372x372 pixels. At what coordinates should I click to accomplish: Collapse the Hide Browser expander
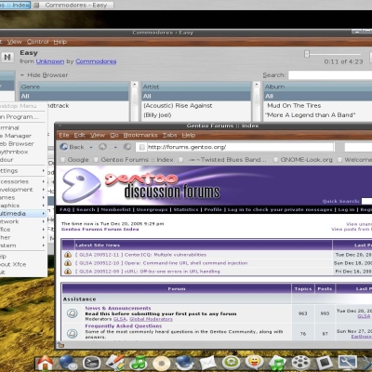click(44, 75)
